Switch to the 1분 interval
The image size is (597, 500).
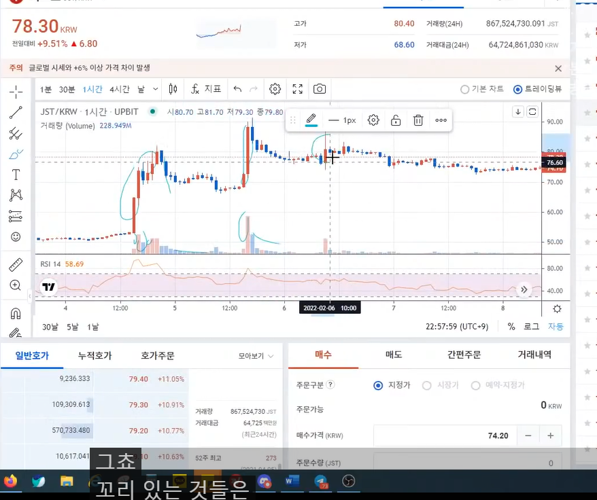[46, 90]
